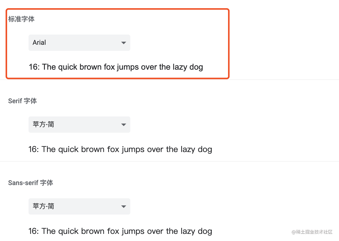Click the Sans-serif 字体 section heading
The height and width of the screenshot is (241, 339).
(31, 183)
